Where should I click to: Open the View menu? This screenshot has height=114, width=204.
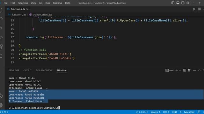[33, 3]
